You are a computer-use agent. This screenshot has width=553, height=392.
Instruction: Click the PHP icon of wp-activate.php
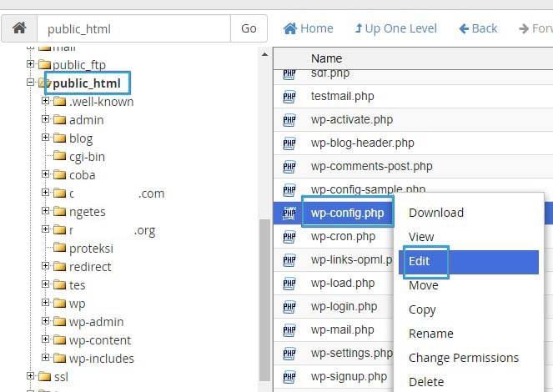coord(289,120)
